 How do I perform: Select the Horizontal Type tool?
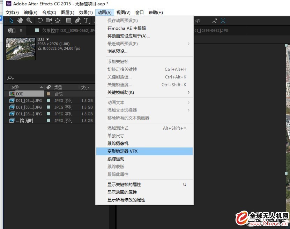click(86, 20)
